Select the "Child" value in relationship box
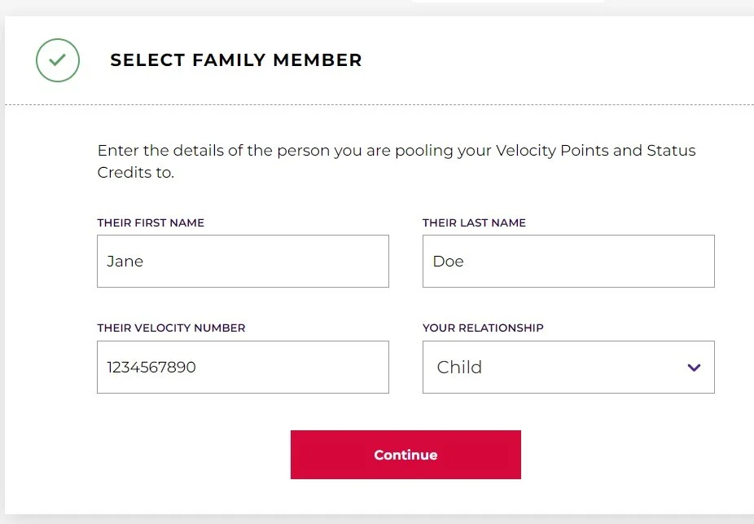The height and width of the screenshot is (524, 754). (x=460, y=368)
